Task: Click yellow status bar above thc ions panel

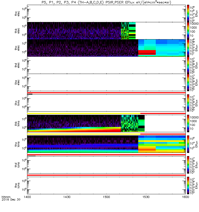Action: (84, 134)
